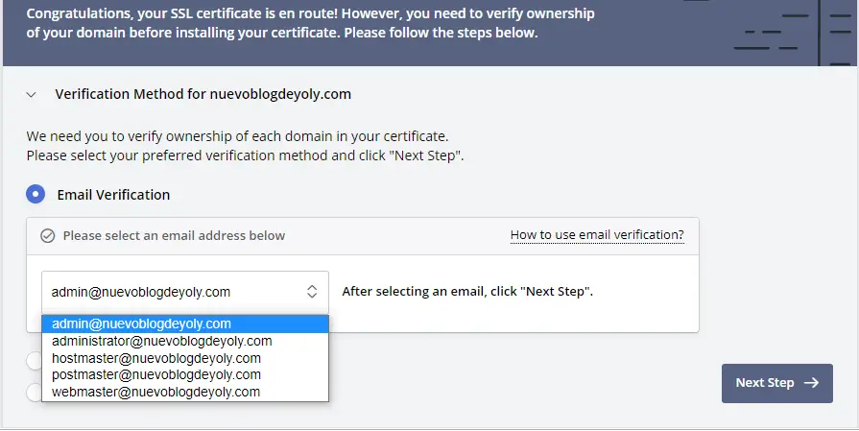Collapse the Verification Method section chevron
This screenshot has height=431, width=859.
[32, 95]
